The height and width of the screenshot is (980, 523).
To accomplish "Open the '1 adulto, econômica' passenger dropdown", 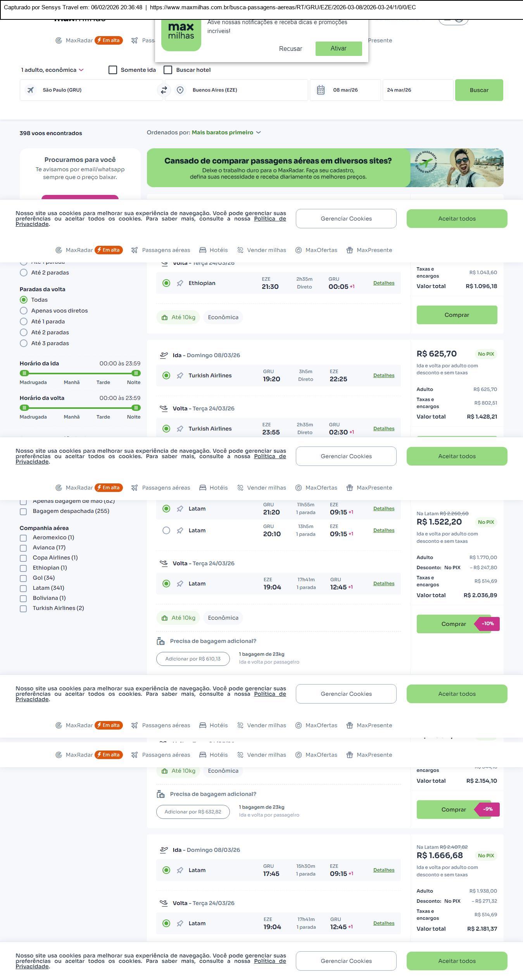I will click(x=52, y=70).
